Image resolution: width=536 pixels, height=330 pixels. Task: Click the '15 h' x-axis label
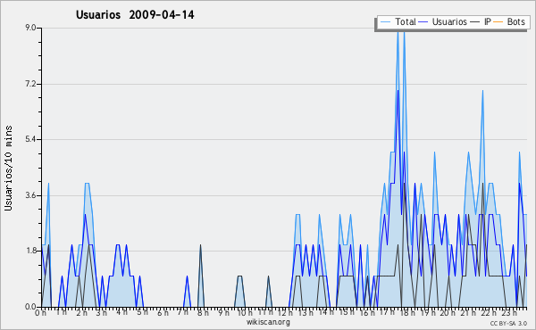pyautogui.click(x=347, y=312)
